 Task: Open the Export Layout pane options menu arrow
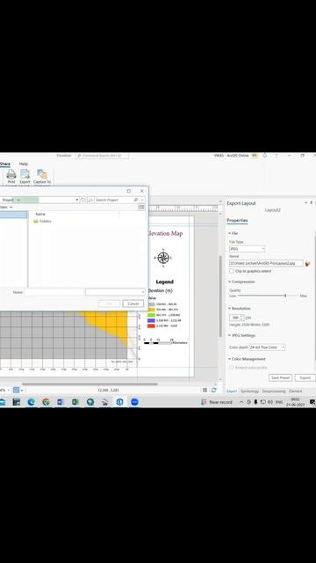point(306,203)
